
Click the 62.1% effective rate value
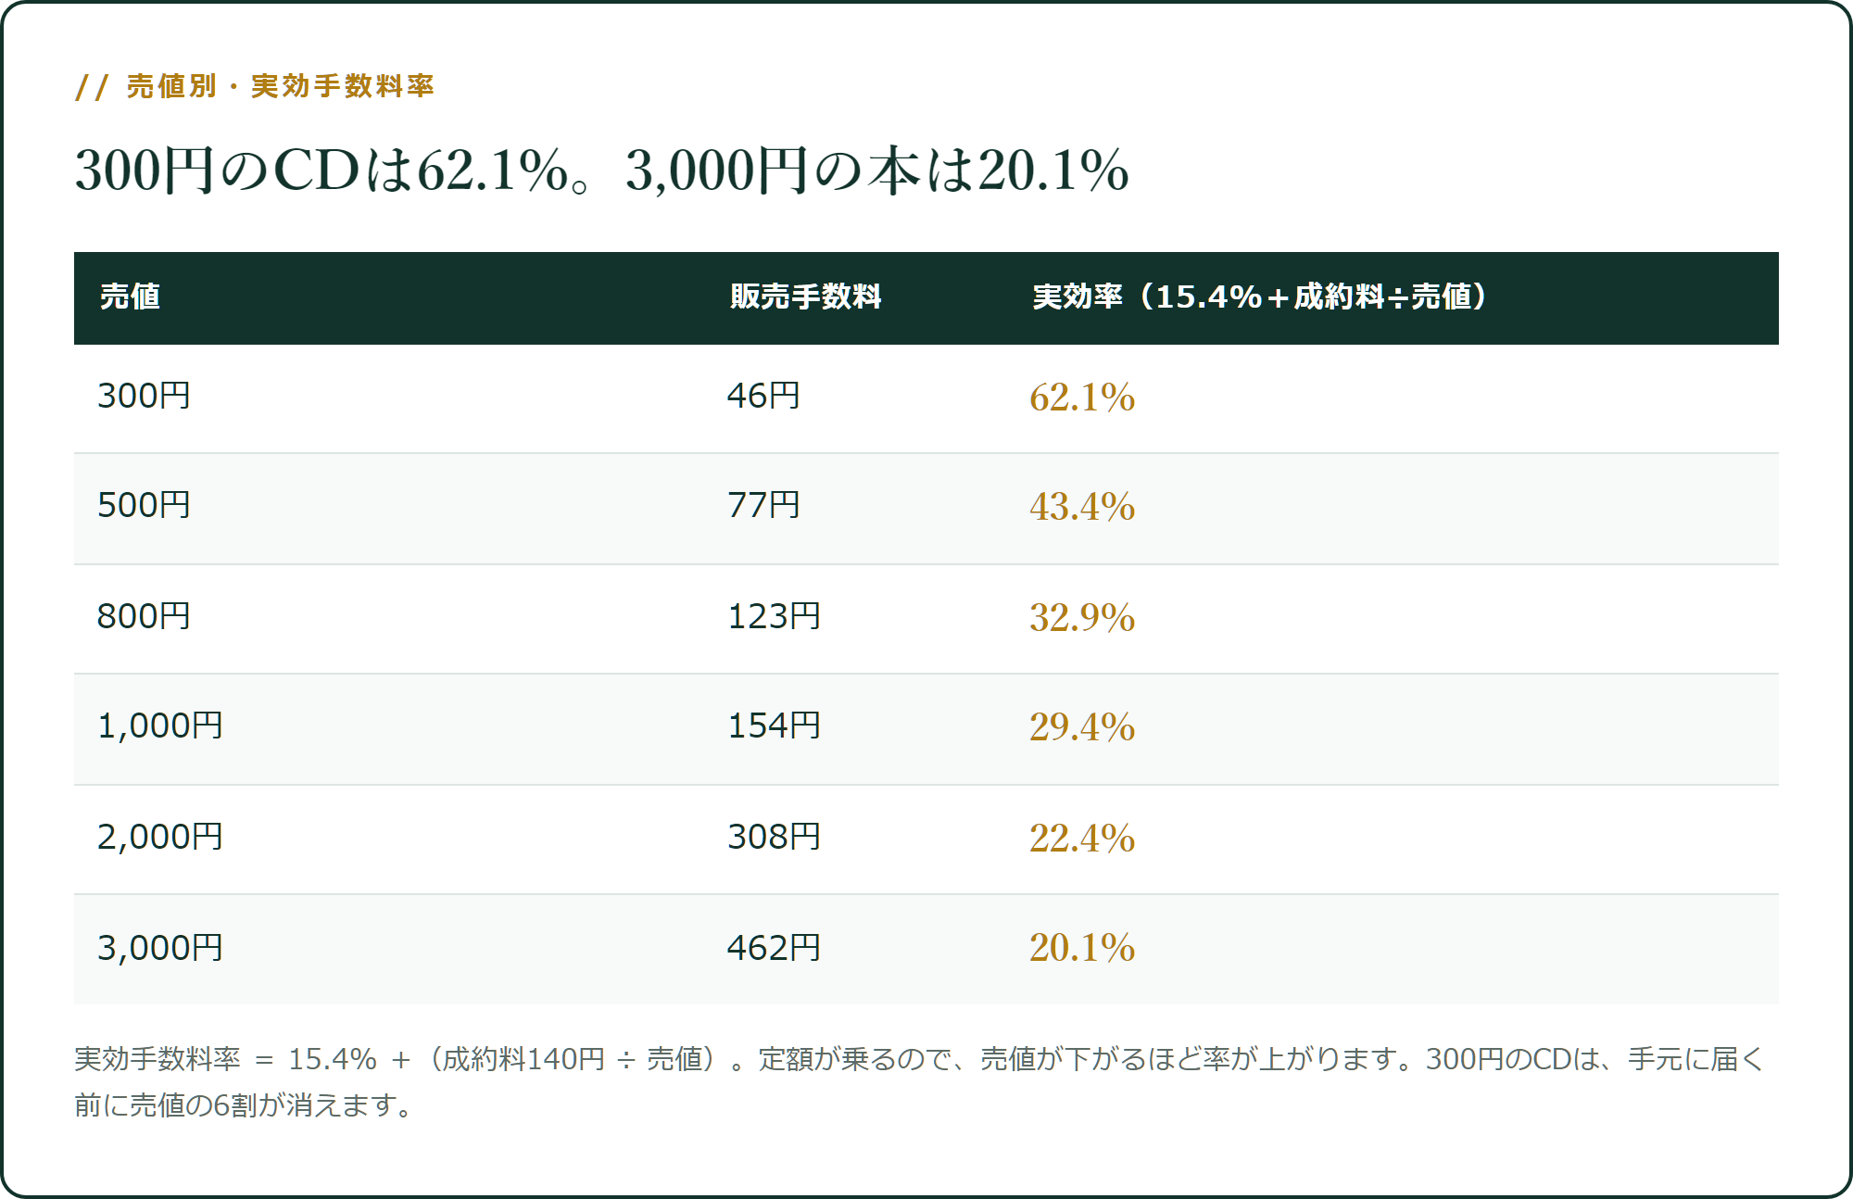(x=1082, y=398)
